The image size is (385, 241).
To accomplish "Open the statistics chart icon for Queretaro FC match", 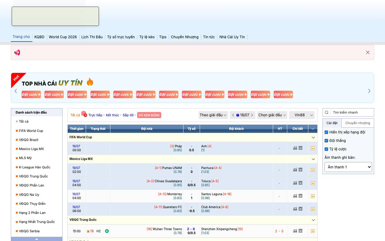I will tap(295, 209).
